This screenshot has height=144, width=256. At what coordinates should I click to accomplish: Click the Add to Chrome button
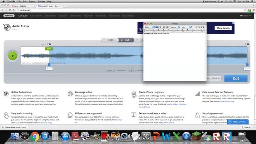click(x=238, y=122)
